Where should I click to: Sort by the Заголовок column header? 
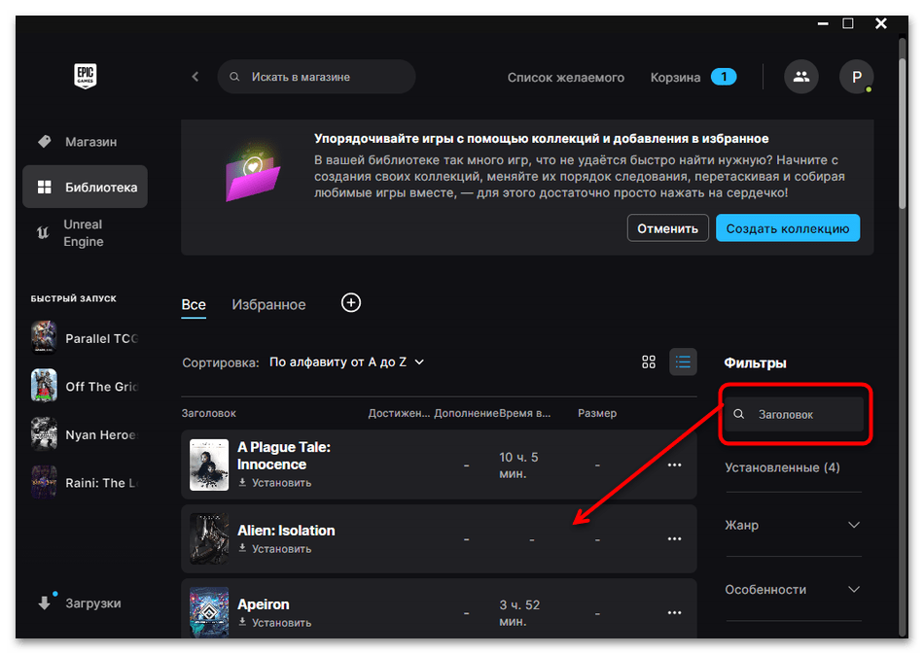(x=208, y=413)
